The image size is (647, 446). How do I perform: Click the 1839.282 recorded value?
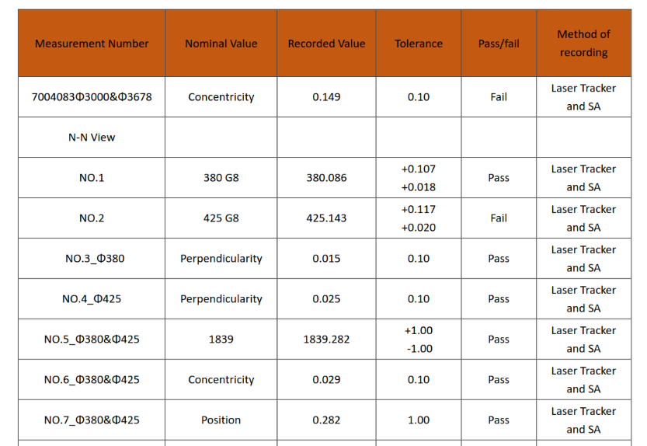[326, 340]
